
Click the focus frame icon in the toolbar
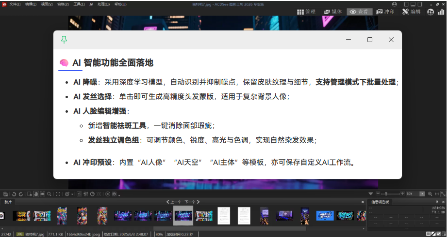coord(99,194)
